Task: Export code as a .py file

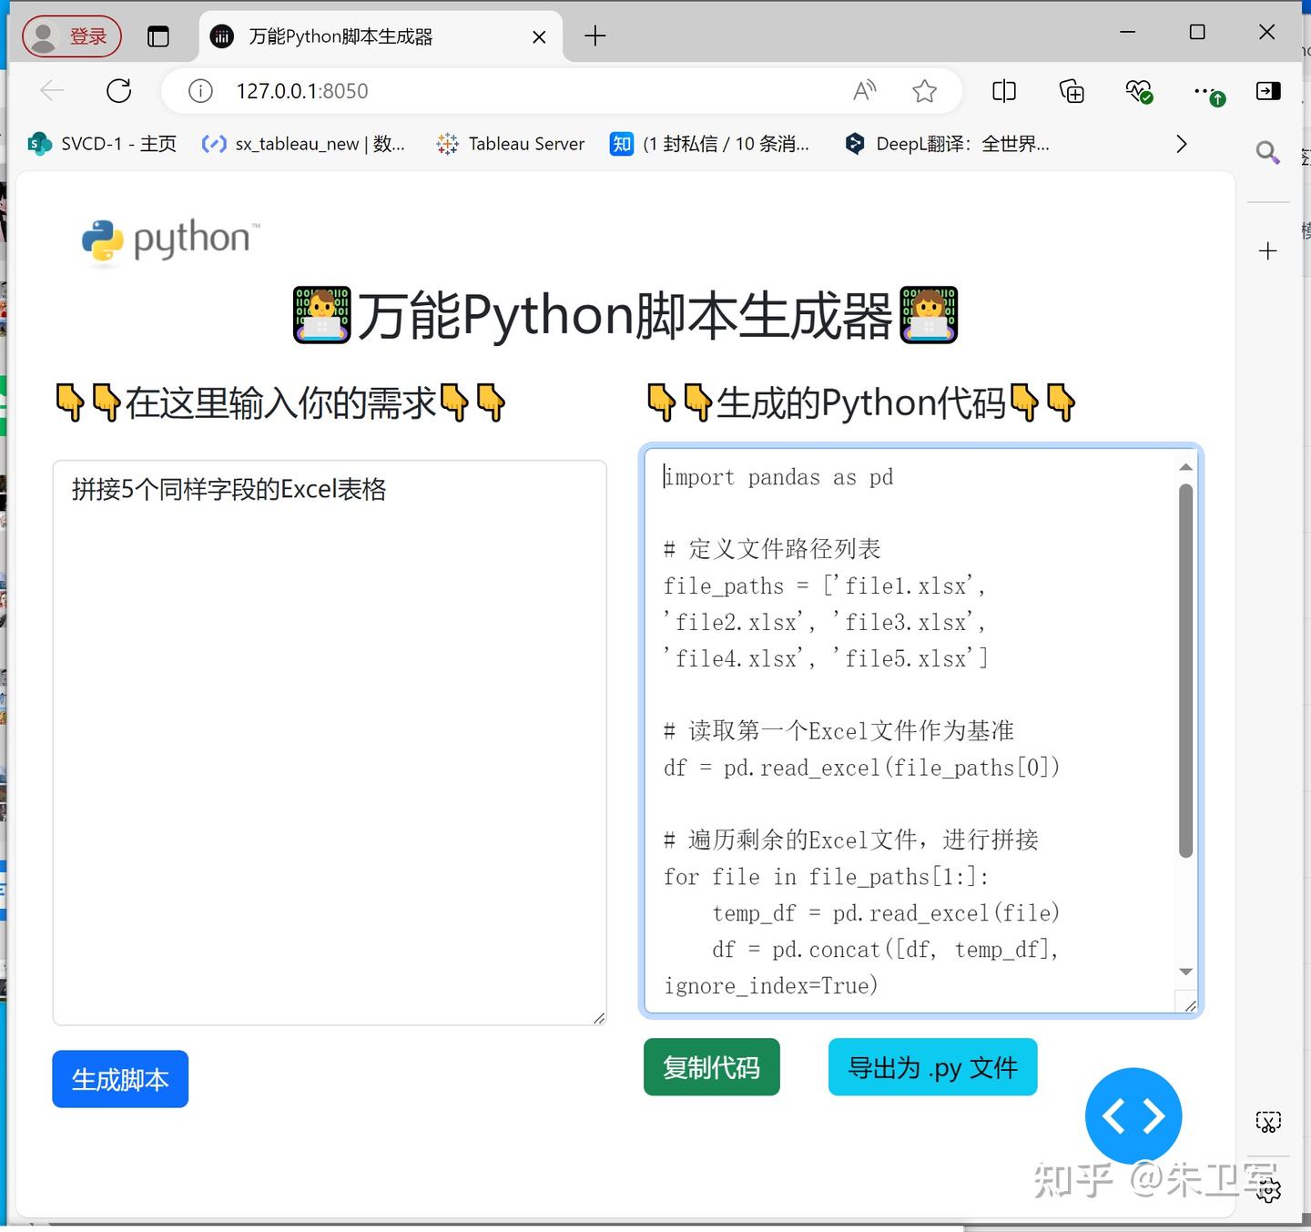Action: [932, 1067]
